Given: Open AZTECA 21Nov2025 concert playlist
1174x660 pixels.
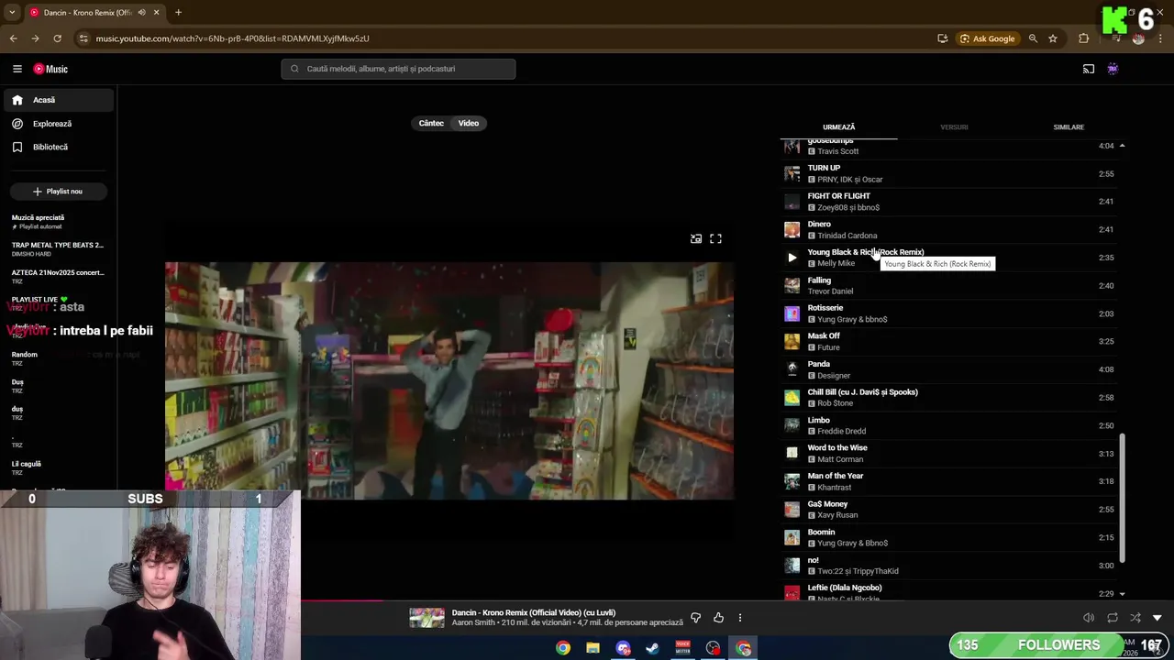Looking at the screenshot, I should click(58, 277).
